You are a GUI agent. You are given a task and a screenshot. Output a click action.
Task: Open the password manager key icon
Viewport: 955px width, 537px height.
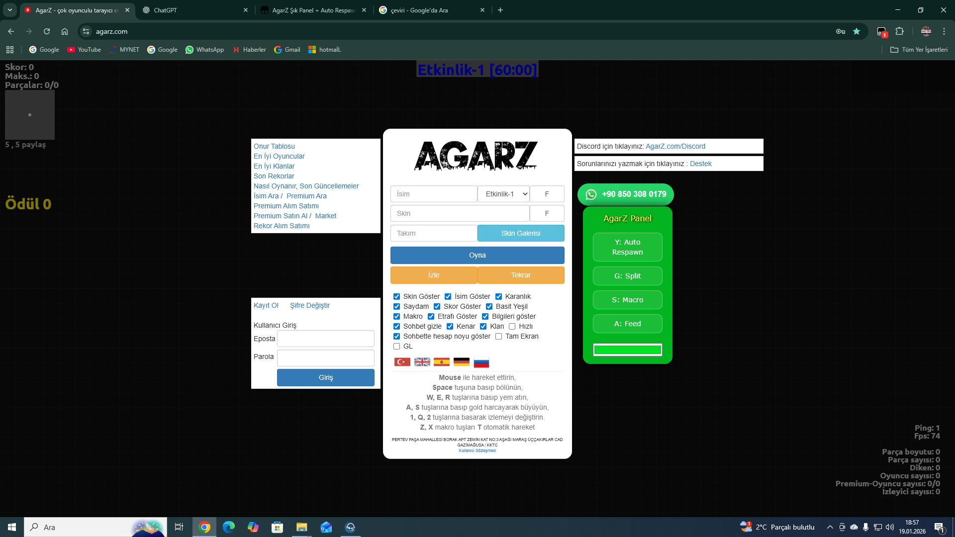(841, 31)
